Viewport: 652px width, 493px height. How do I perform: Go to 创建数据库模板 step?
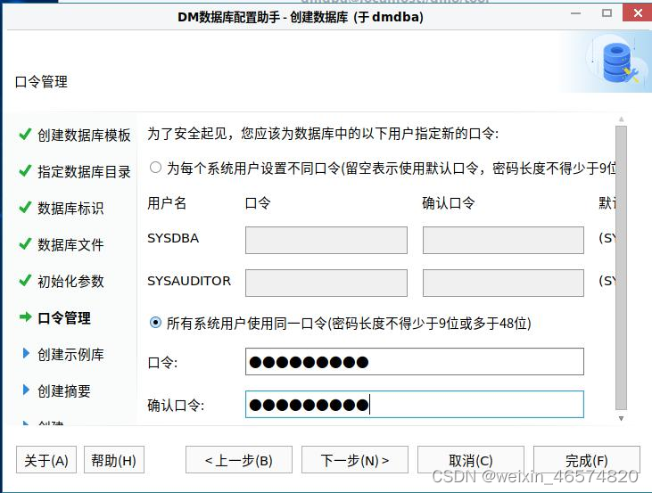click(x=84, y=136)
